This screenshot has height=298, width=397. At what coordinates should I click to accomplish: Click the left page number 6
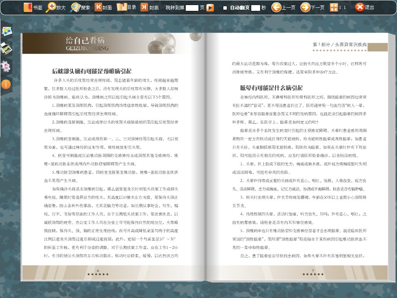[98, 271]
